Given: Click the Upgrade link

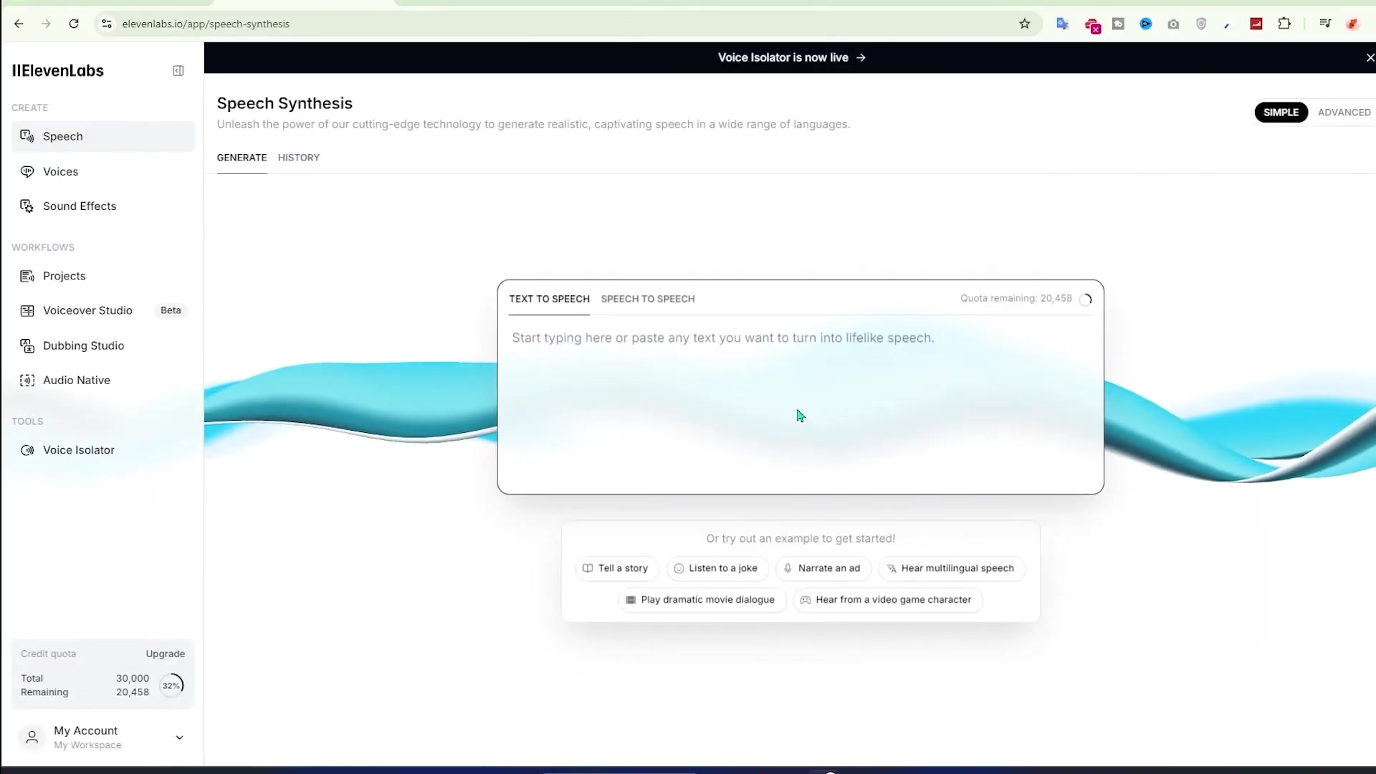Looking at the screenshot, I should (166, 654).
